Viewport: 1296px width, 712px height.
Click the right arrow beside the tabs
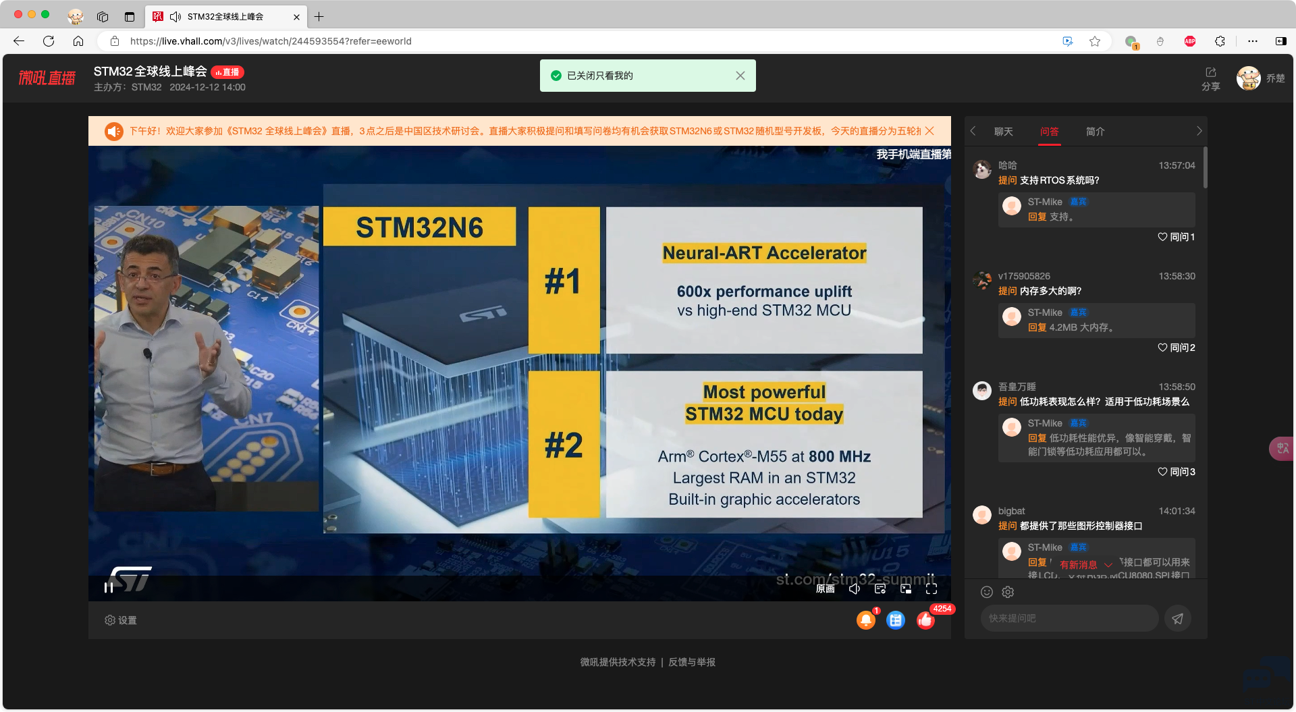1199,131
